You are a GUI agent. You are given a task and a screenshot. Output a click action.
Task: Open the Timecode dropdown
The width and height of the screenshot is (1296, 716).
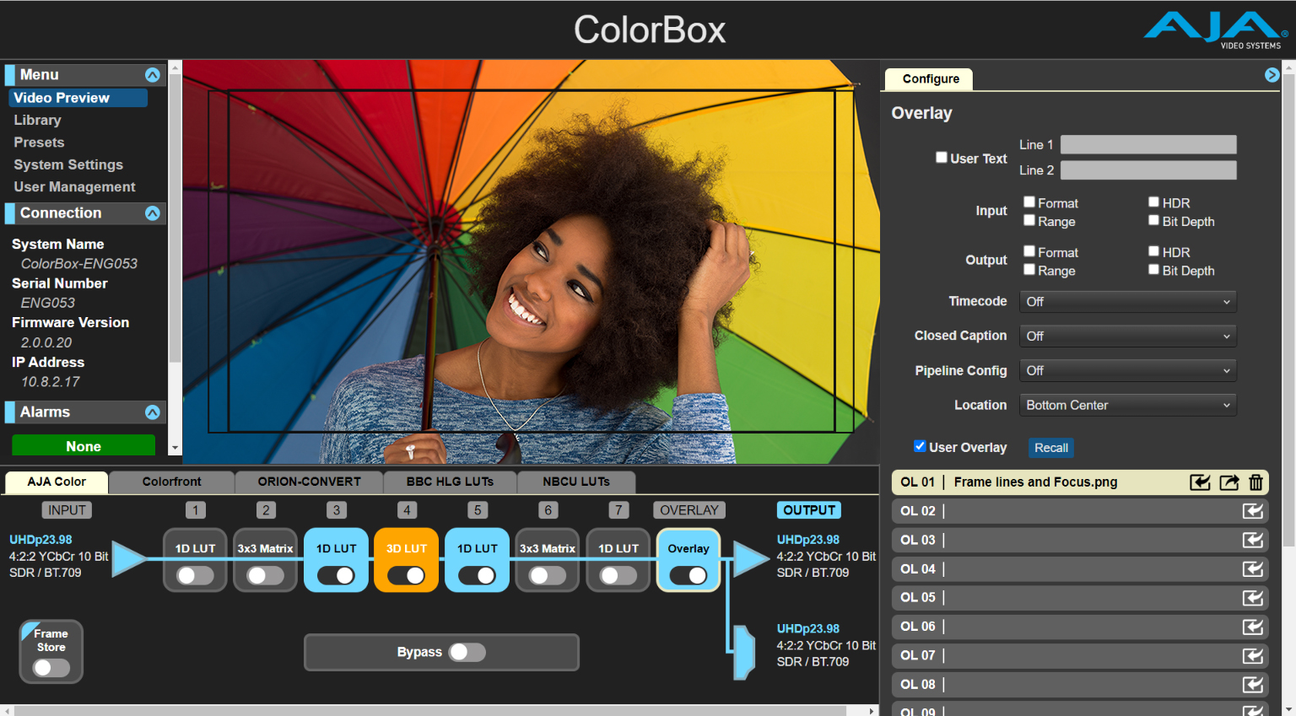tap(1127, 302)
